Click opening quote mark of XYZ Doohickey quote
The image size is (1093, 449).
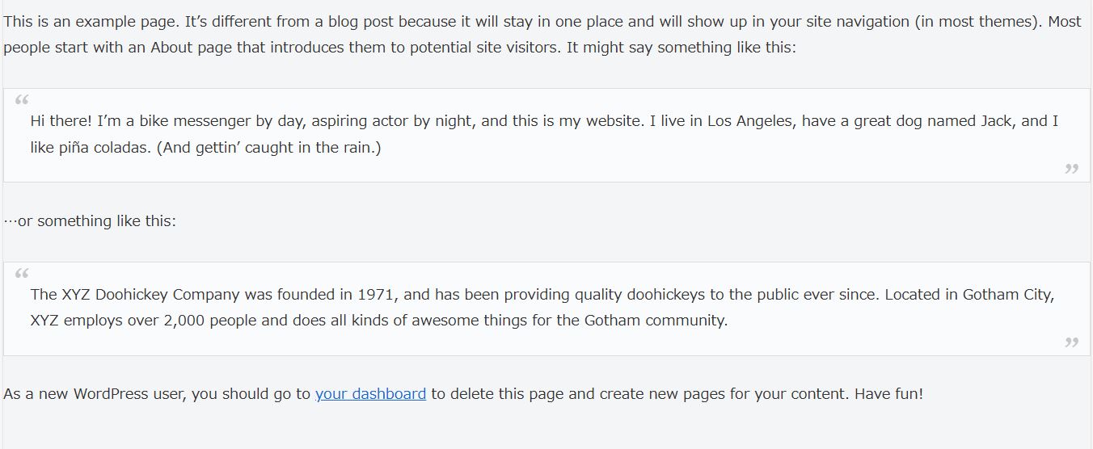22,275
